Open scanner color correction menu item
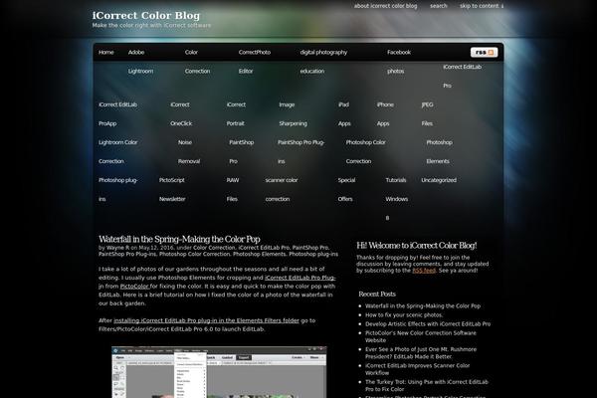 tap(282, 189)
